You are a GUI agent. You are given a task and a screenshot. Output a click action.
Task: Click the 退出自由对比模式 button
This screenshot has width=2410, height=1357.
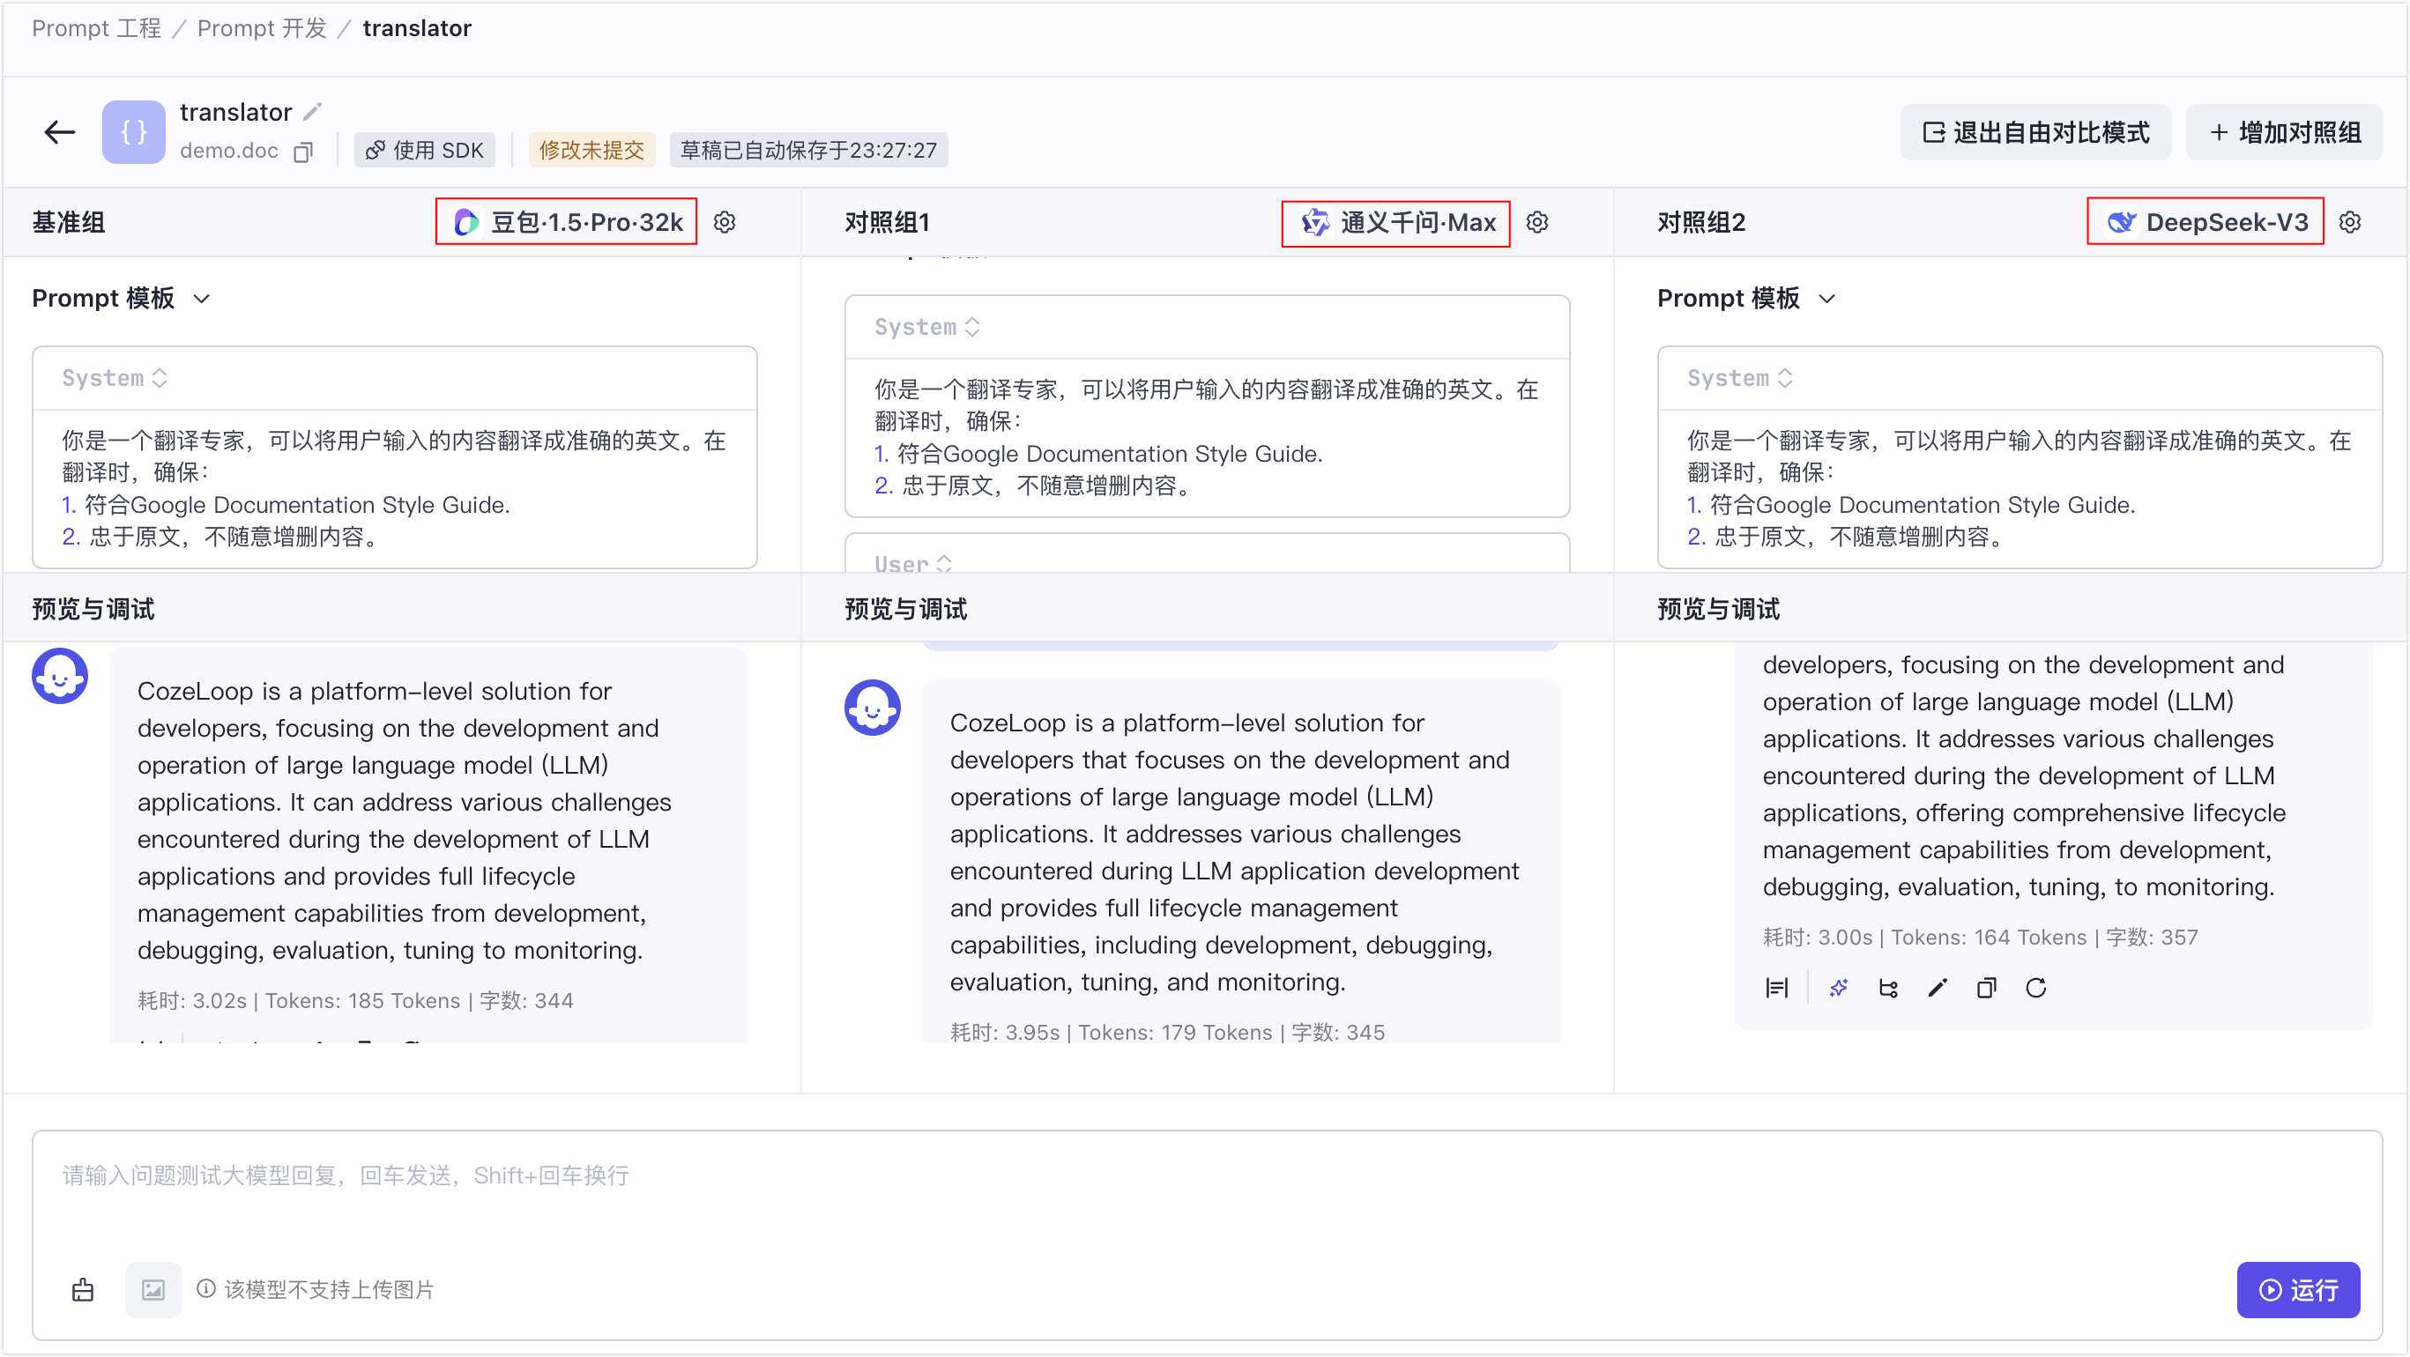click(2034, 132)
